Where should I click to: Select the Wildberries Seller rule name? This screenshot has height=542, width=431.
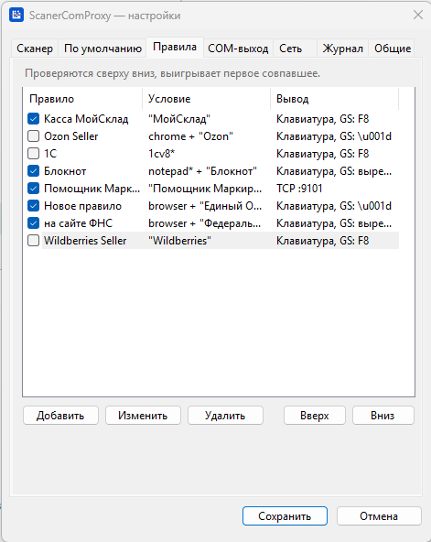click(x=85, y=241)
